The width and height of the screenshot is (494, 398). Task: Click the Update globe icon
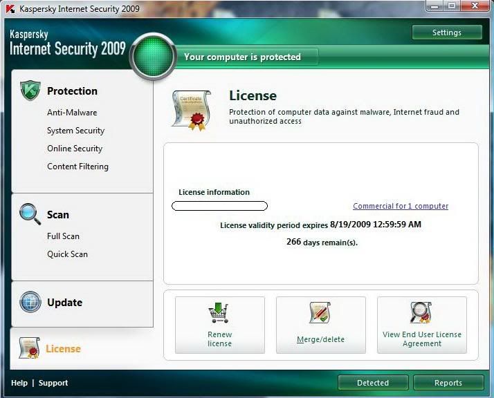pos(30,302)
